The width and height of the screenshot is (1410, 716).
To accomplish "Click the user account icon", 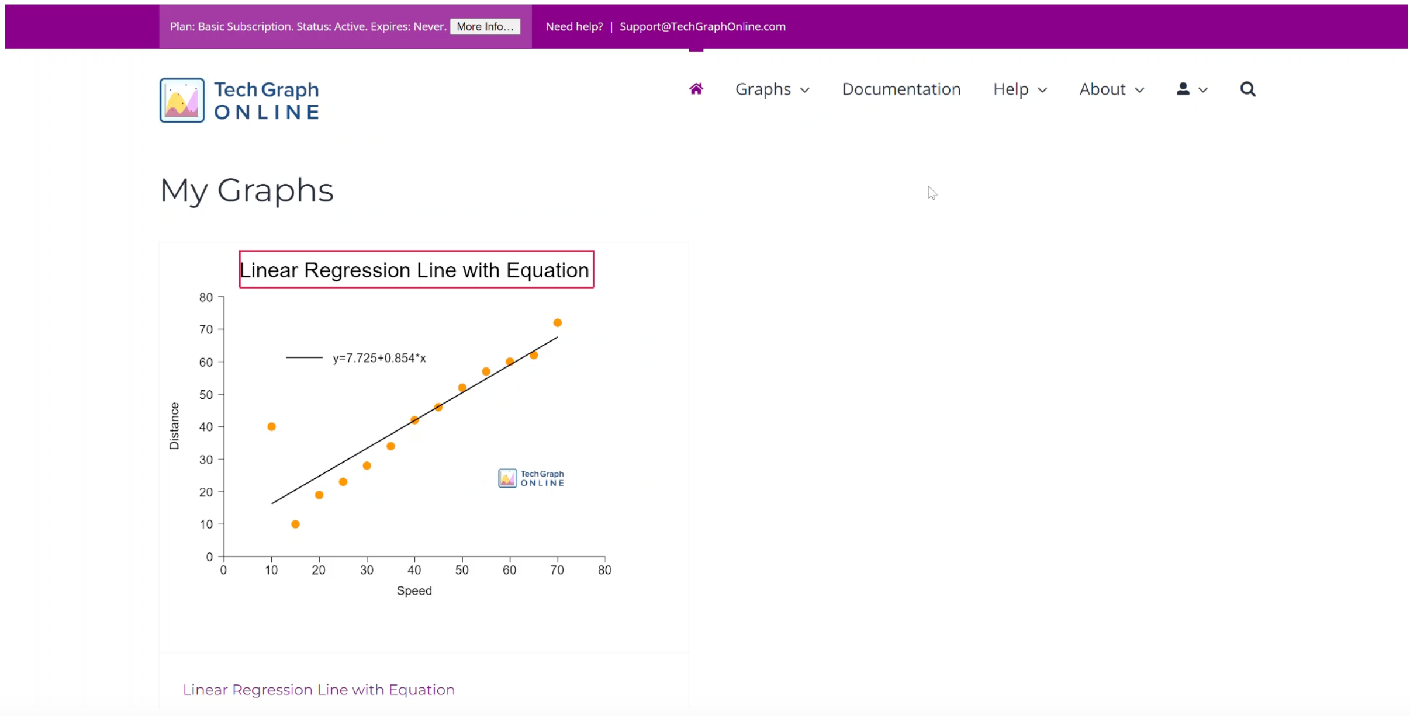I will coord(1183,89).
